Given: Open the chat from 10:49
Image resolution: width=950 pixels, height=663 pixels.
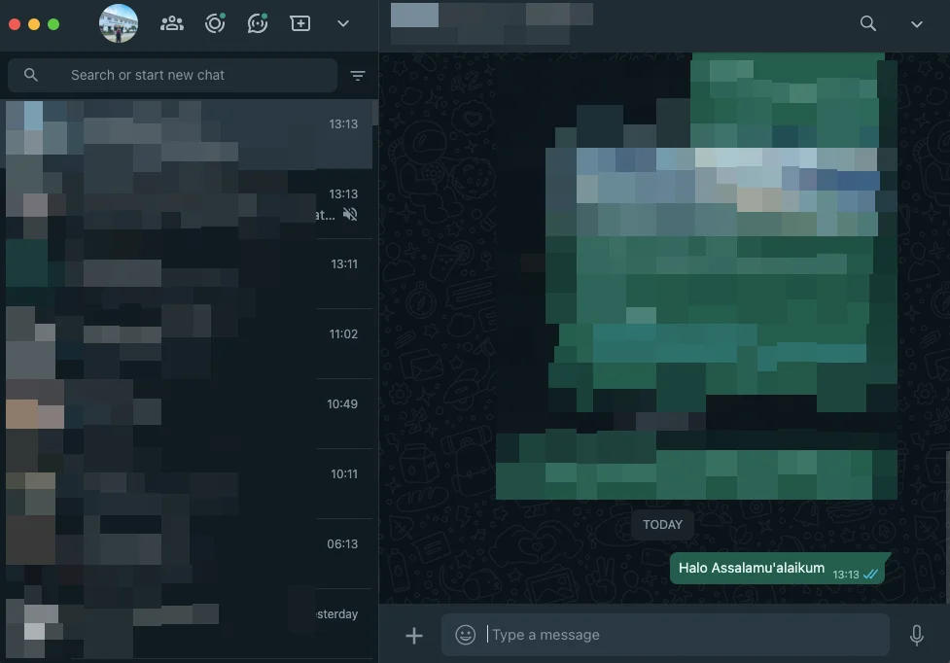Looking at the screenshot, I should [x=190, y=413].
